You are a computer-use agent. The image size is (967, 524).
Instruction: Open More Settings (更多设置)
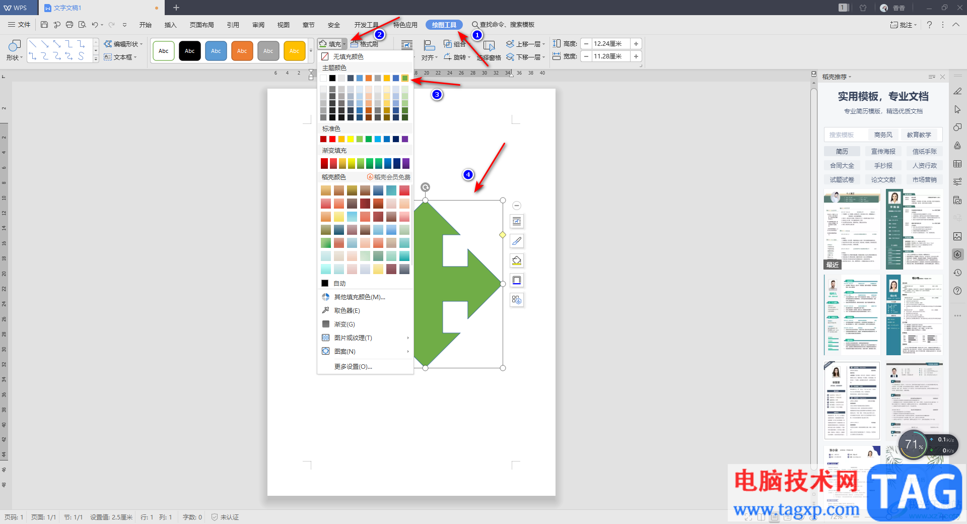pyautogui.click(x=365, y=366)
